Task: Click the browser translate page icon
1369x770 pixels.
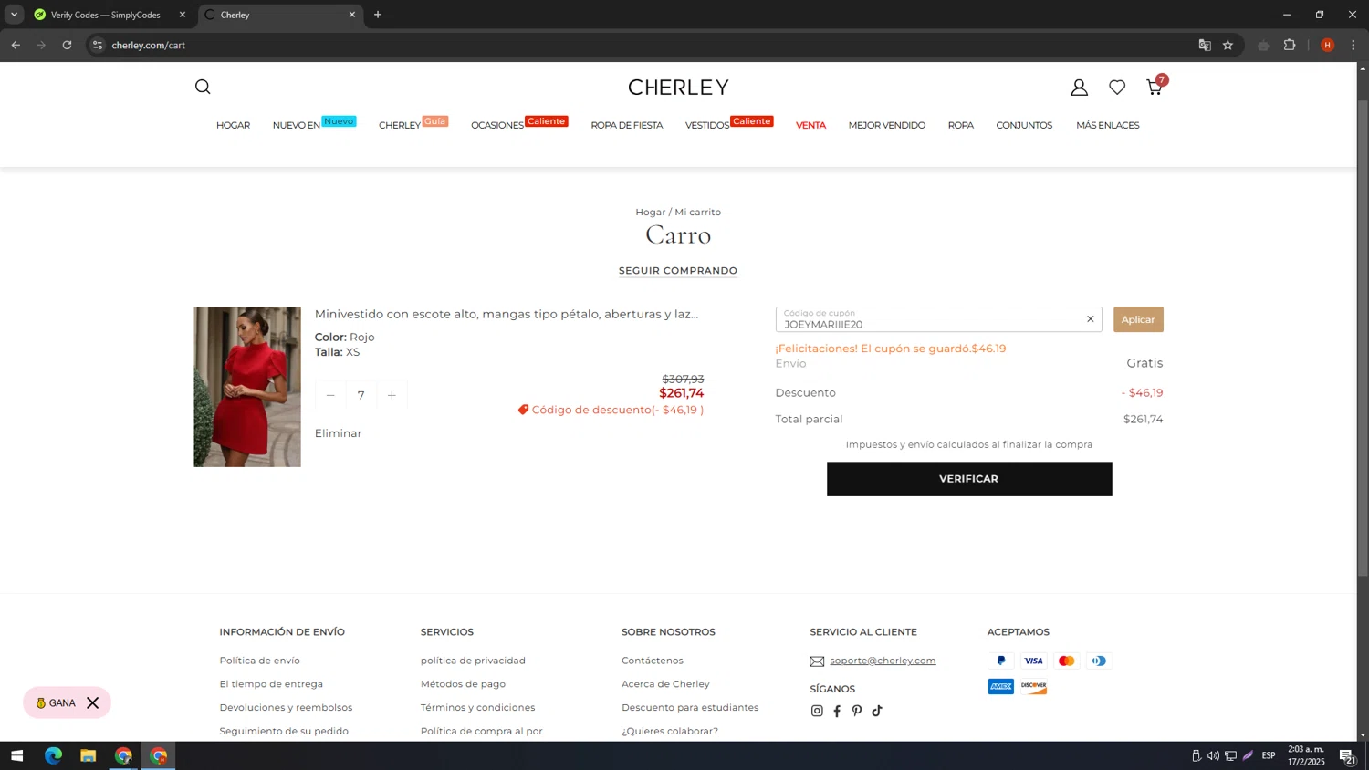Action: coord(1205,45)
